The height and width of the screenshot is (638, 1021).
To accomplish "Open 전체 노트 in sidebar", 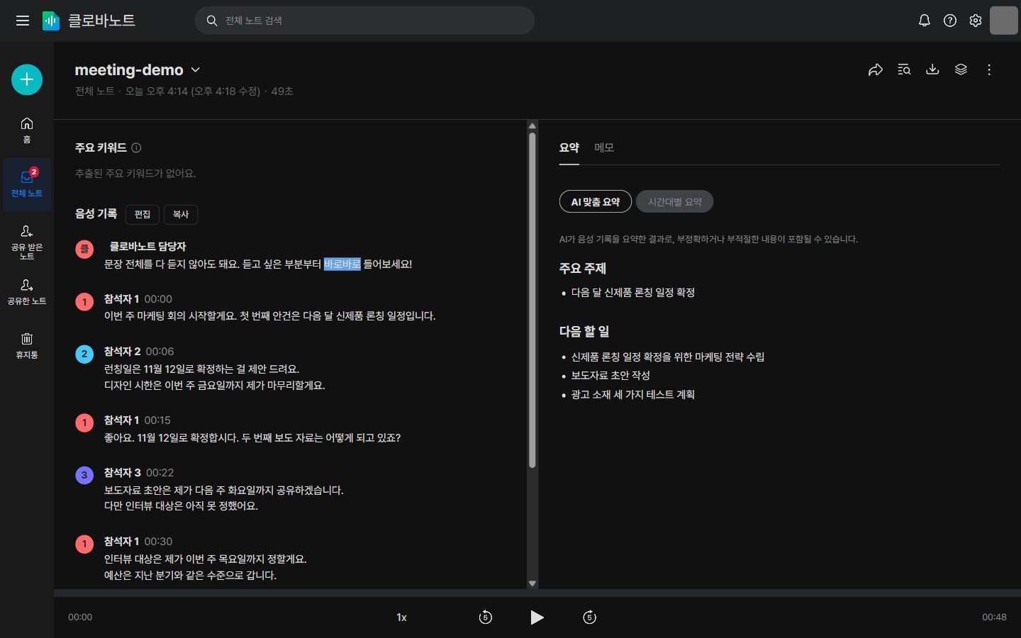I will click(x=27, y=184).
